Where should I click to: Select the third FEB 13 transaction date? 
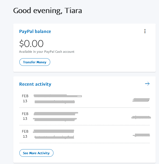tap(25, 134)
